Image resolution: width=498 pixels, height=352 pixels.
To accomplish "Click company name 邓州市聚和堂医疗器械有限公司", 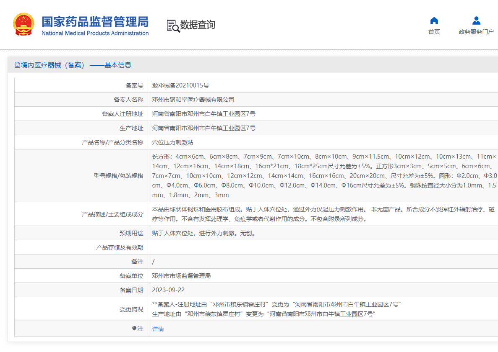I will [x=193, y=100].
